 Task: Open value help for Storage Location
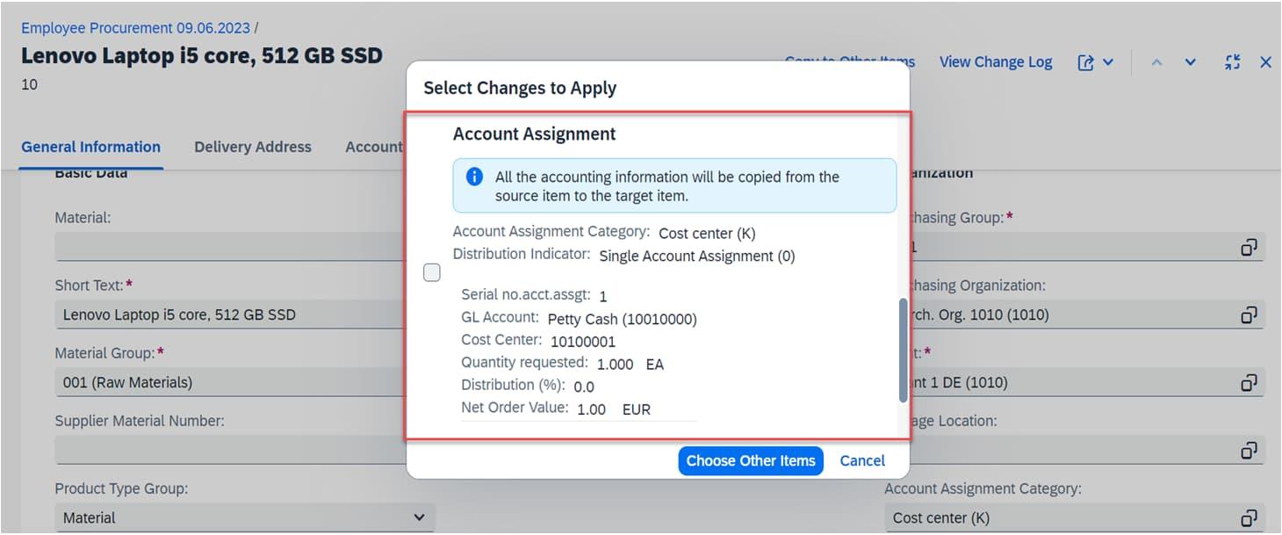click(1248, 451)
